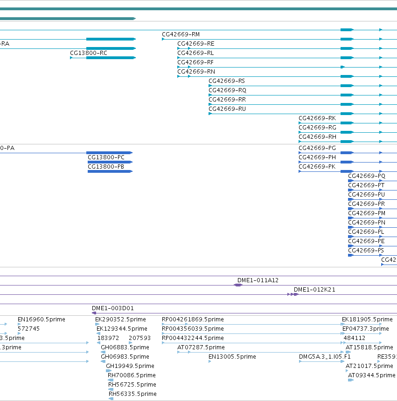This screenshot has width=397, height=401.
Task: Select EST AT15818.5prime
Action: tap(369, 347)
